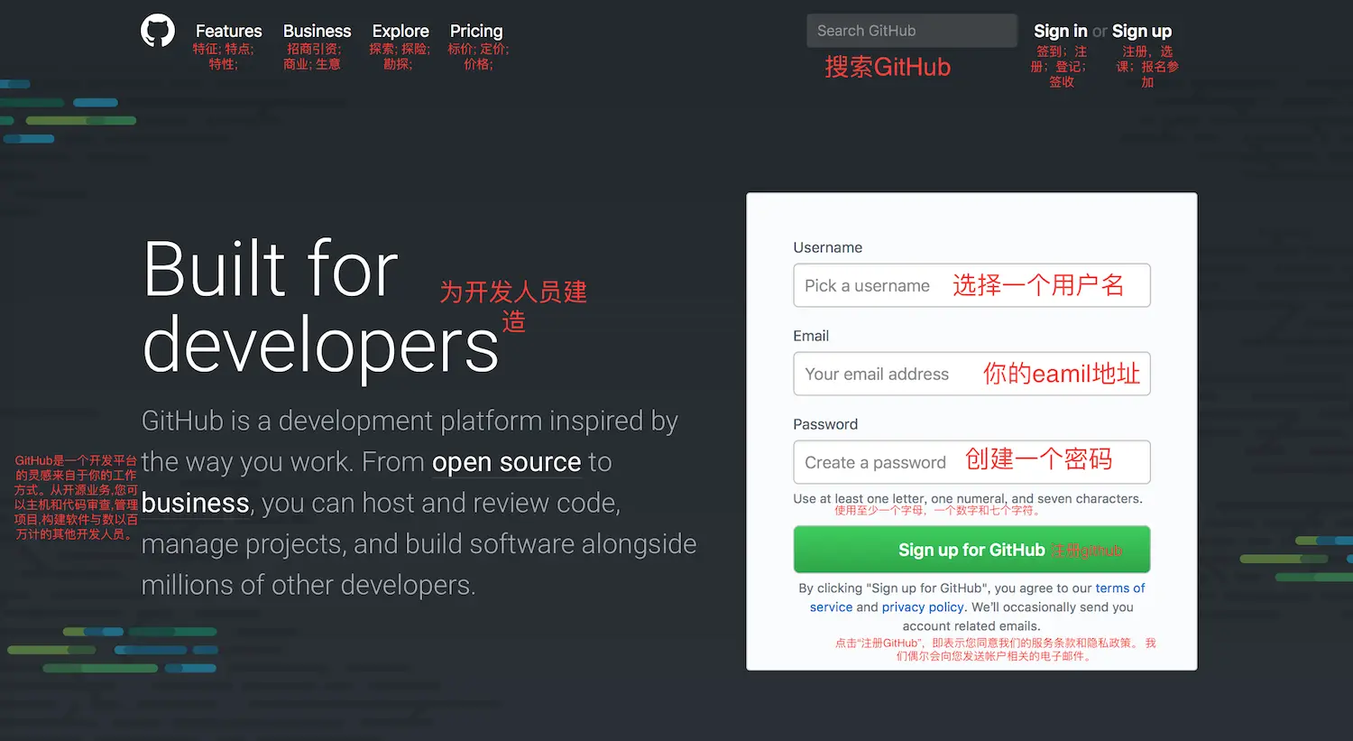This screenshot has width=1353, height=741.
Task: Open the terms of service link
Action: pos(1119,588)
